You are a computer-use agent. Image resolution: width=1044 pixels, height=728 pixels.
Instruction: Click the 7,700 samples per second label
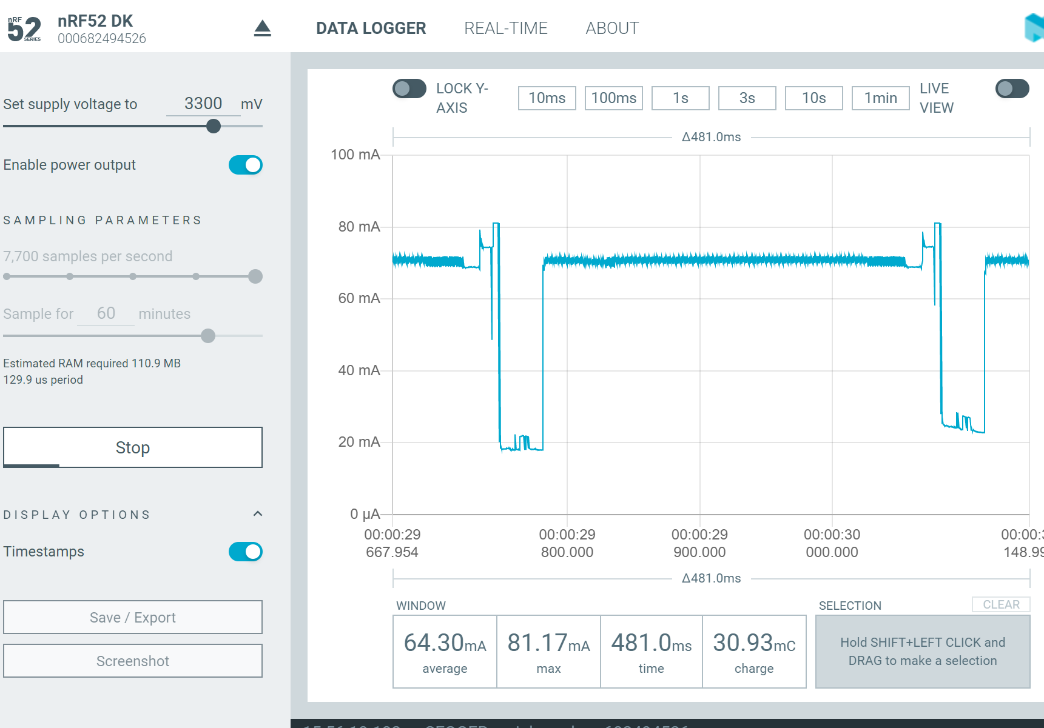pyautogui.click(x=88, y=256)
